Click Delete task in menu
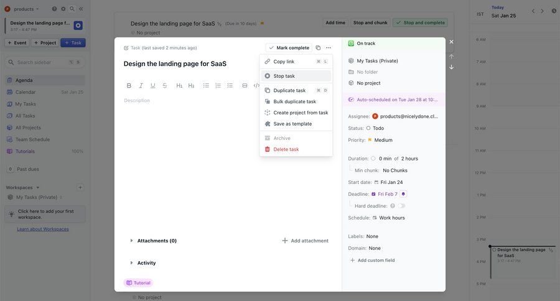The width and height of the screenshot is (560, 301). tap(296, 149)
